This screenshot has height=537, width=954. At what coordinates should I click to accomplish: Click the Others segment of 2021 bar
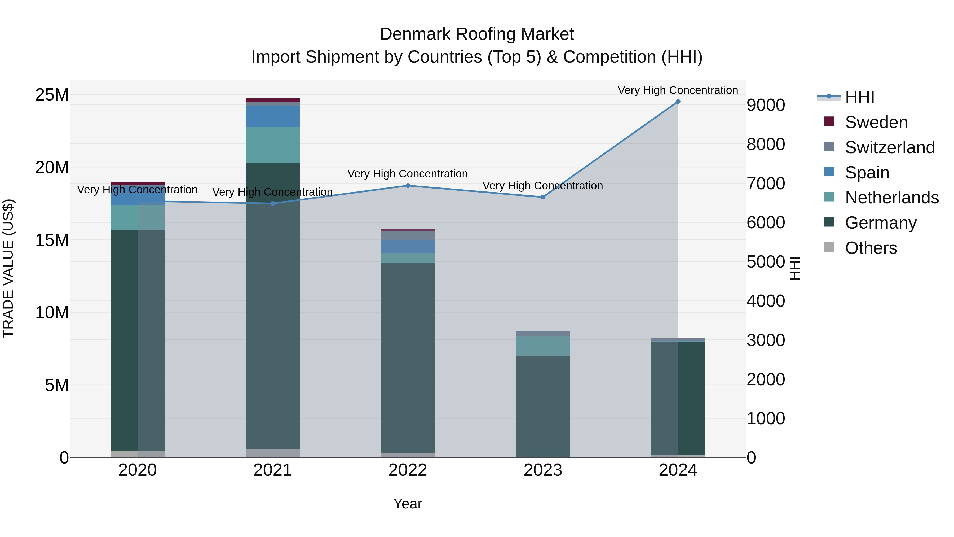(273, 453)
